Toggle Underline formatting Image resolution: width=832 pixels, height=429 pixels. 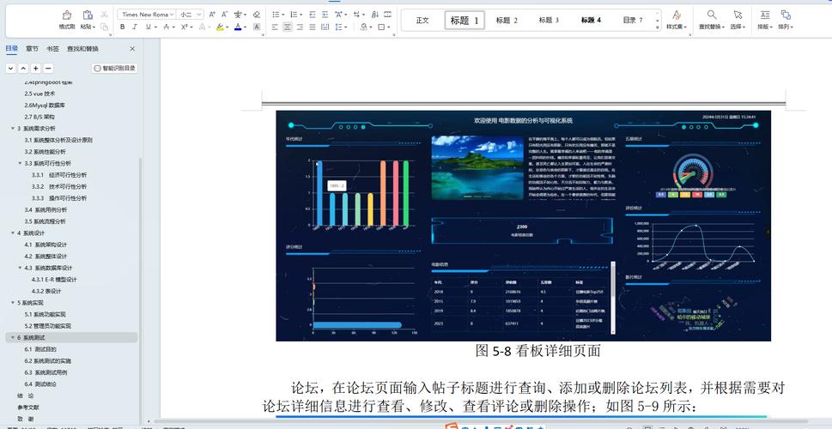148,27
